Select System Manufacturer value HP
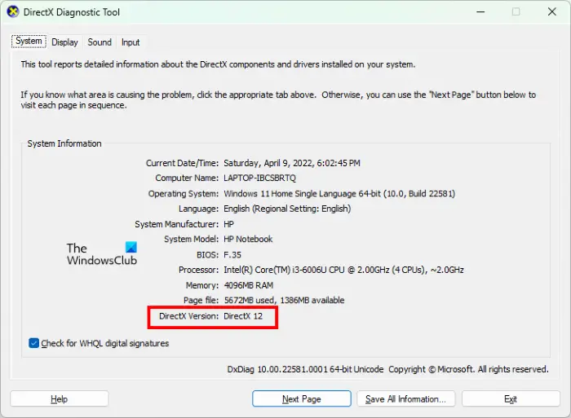Screen dimensions: 571x418 [228, 224]
